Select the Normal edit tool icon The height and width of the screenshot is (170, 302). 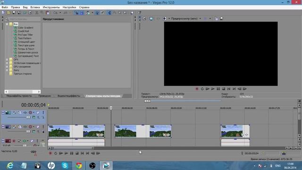coord(109,13)
